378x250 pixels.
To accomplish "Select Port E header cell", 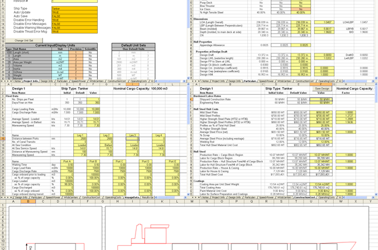I will tap(172, 161).
